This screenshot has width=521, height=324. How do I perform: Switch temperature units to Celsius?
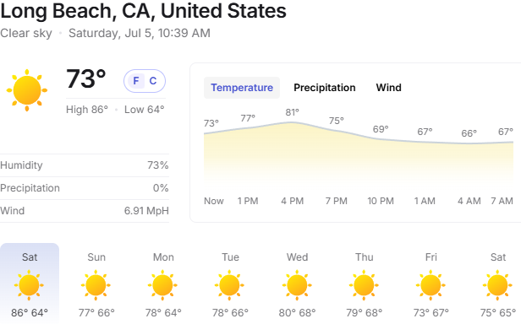click(x=153, y=81)
